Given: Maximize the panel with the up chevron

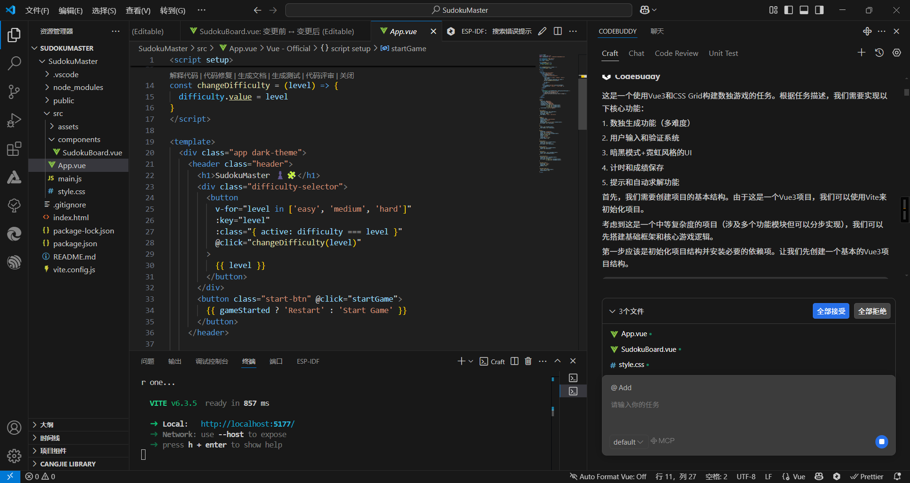Looking at the screenshot, I should (x=558, y=361).
